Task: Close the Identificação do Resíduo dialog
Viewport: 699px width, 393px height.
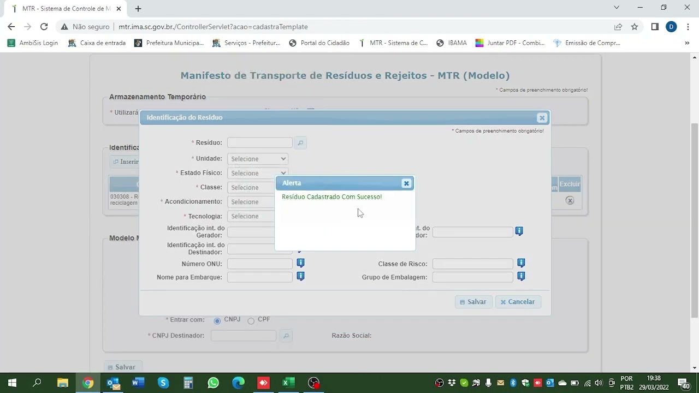Action: tap(542, 118)
